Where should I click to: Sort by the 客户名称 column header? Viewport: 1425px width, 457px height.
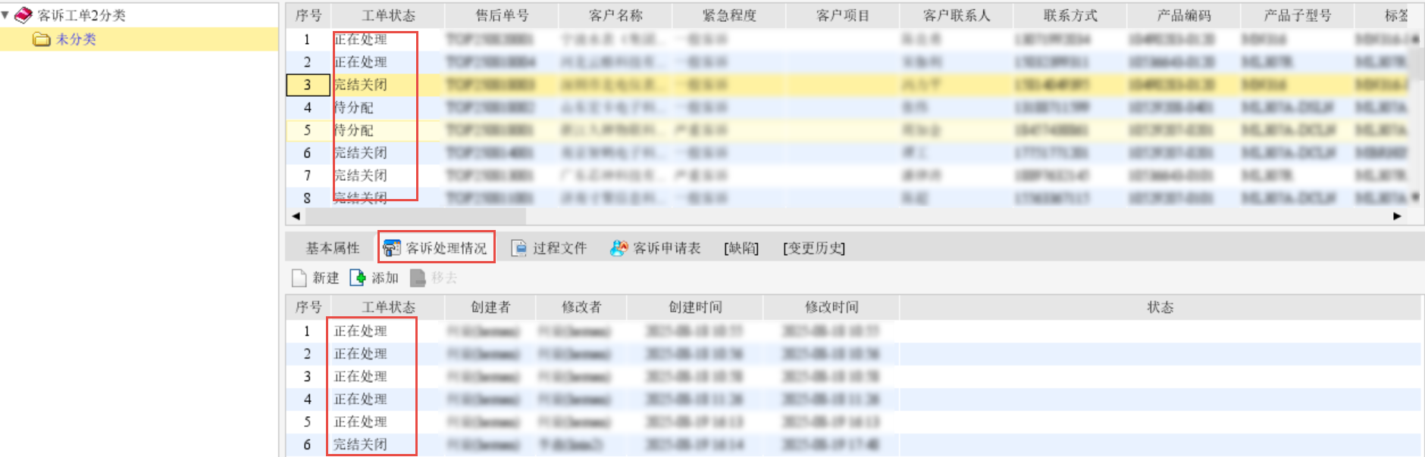point(615,15)
